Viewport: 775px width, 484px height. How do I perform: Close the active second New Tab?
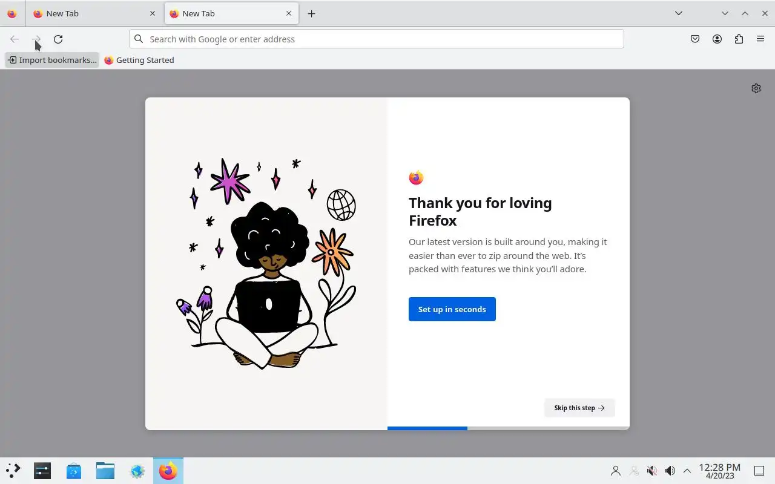[289, 13]
